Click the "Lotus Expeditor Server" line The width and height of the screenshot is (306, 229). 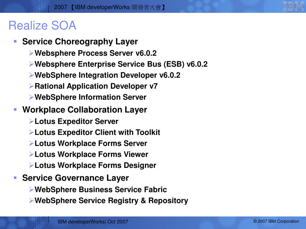[76, 122]
